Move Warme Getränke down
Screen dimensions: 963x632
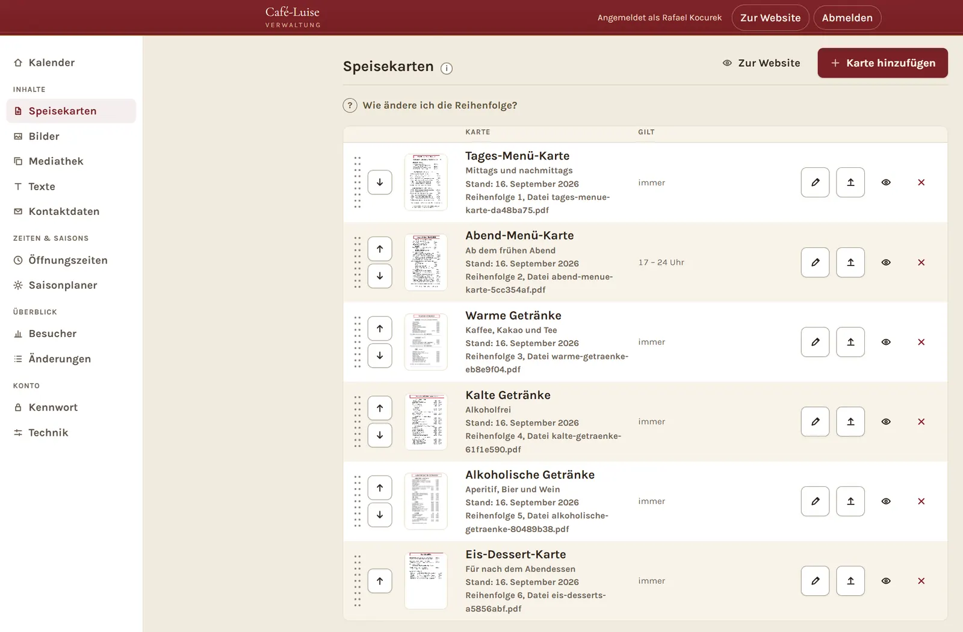click(380, 355)
